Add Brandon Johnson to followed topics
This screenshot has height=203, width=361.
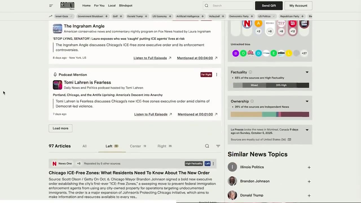click(309, 181)
